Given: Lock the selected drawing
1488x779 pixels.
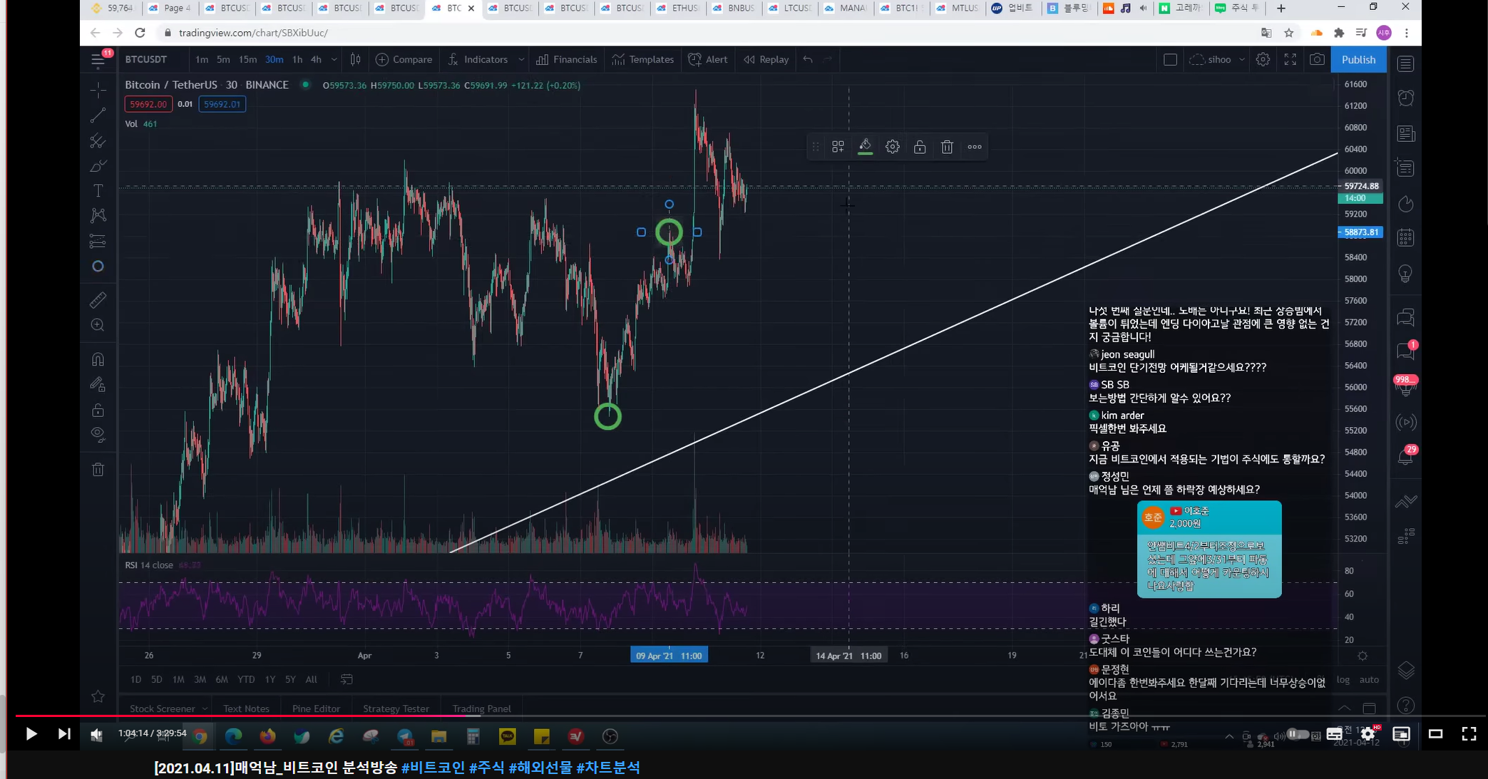Looking at the screenshot, I should coord(920,147).
